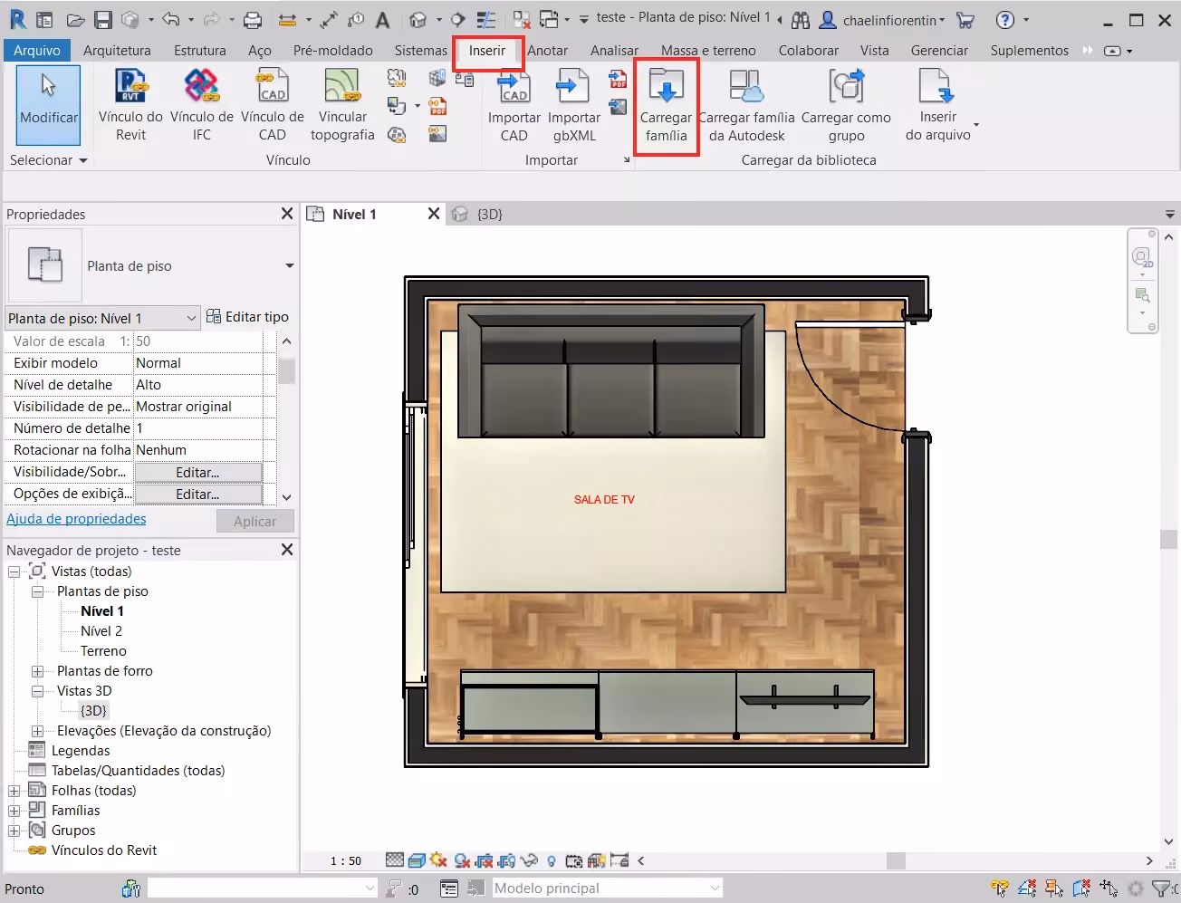This screenshot has width=1181, height=903.
Task: Click the binoculars search icon
Action: tap(801, 19)
